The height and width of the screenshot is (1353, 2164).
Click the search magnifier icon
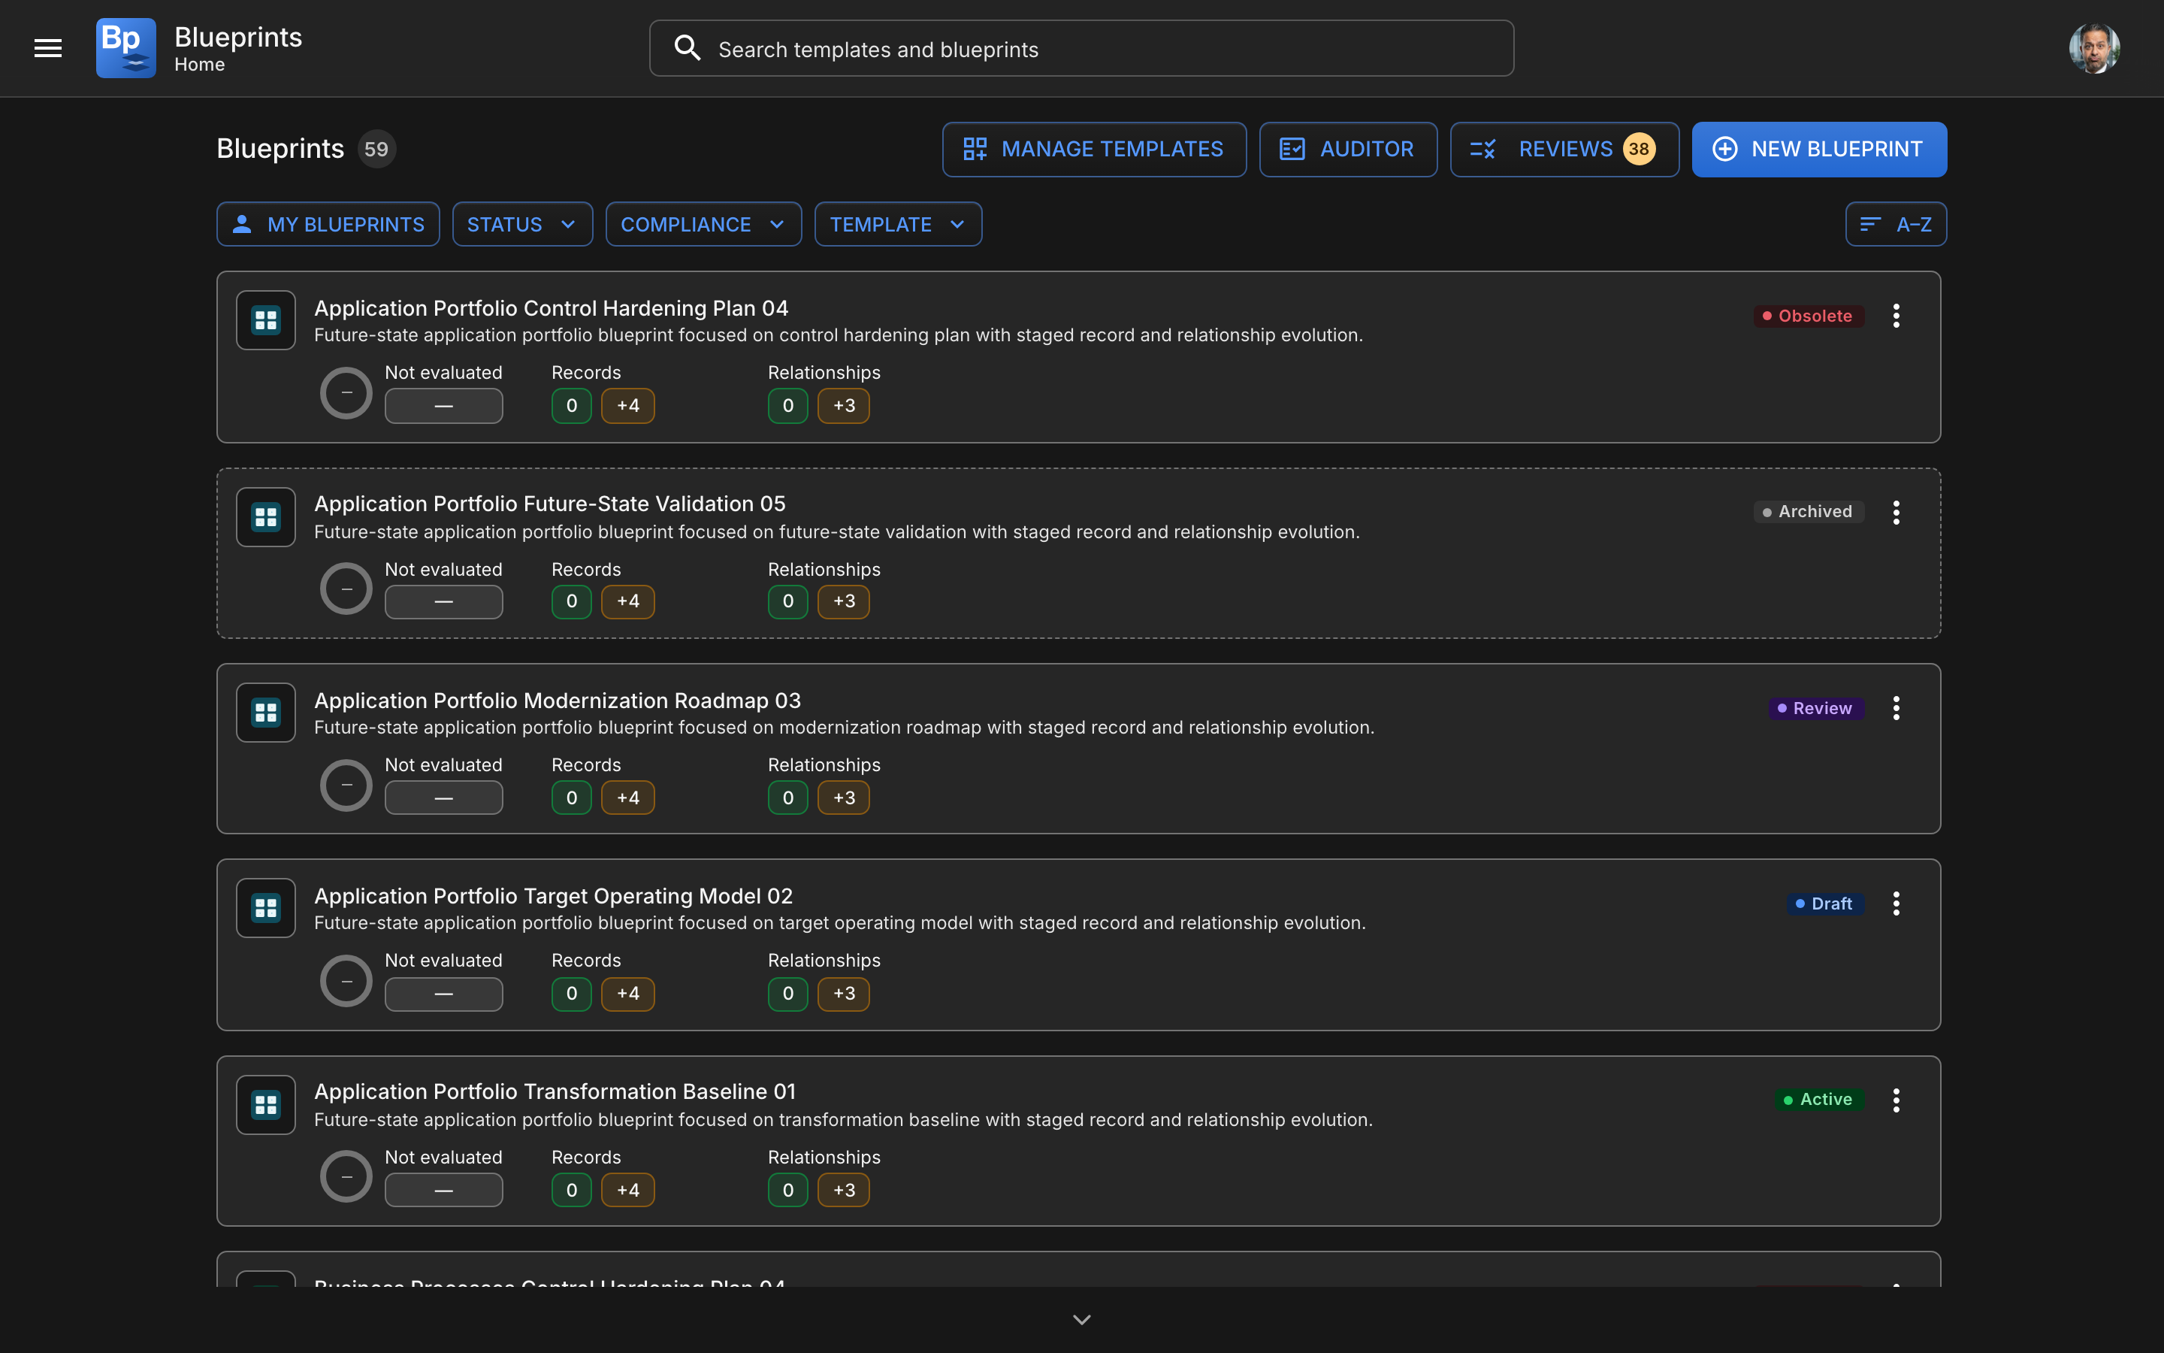687,48
